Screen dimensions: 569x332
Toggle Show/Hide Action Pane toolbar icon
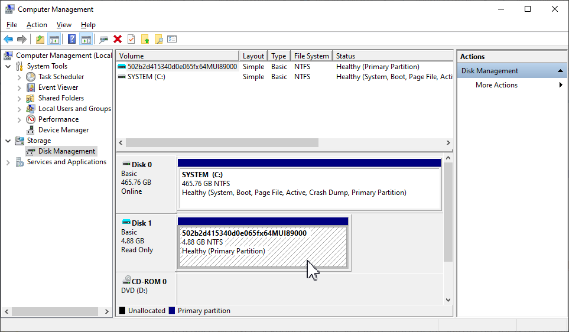[86, 39]
